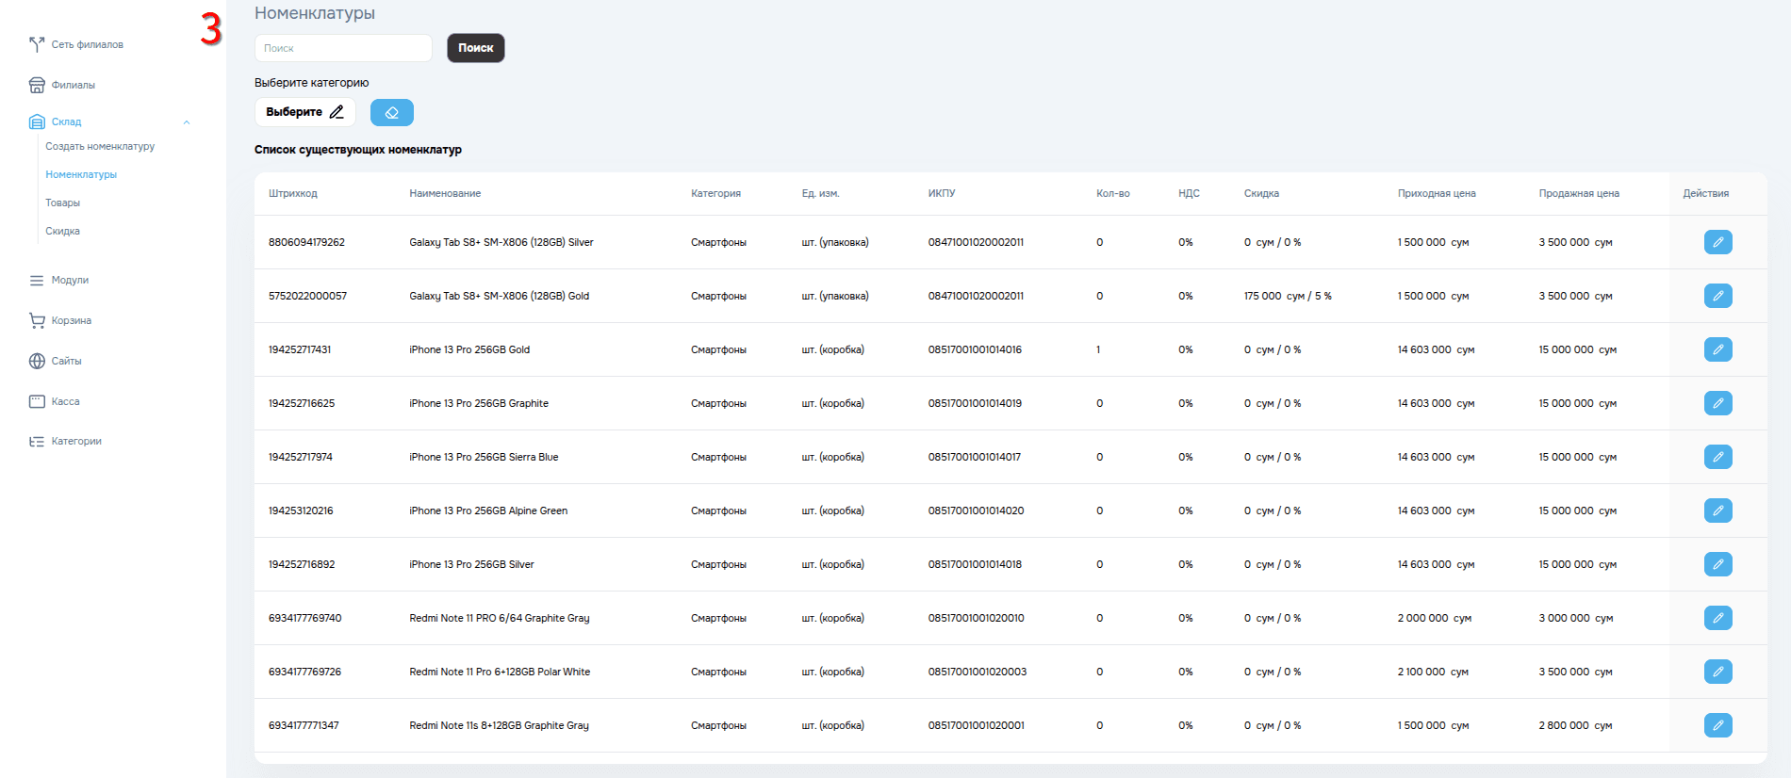The width and height of the screenshot is (1791, 778).
Task: Edit the Galaxy Tab S8+ Silver row
Action: point(1717,242)
